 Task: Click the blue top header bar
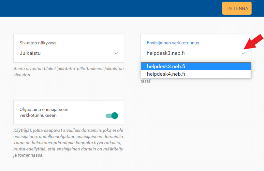pos(111,8)
